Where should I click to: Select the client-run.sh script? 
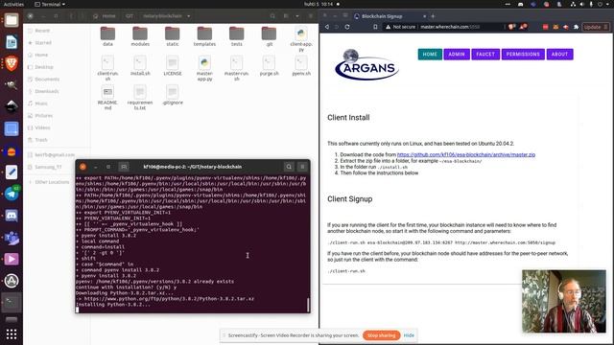pyautogui.click(x=107, y=68)
